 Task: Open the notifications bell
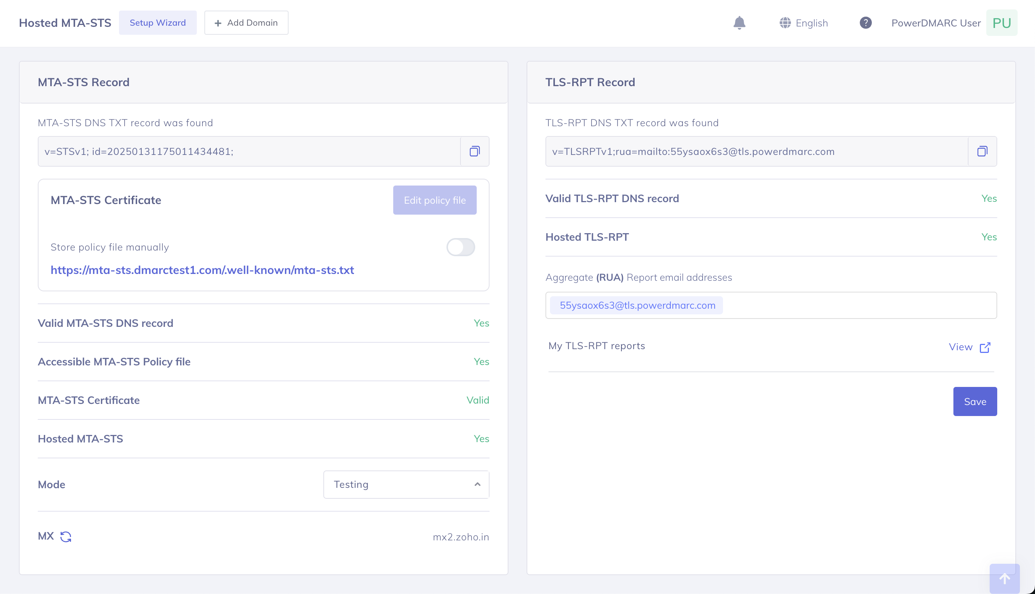[739, 23]
